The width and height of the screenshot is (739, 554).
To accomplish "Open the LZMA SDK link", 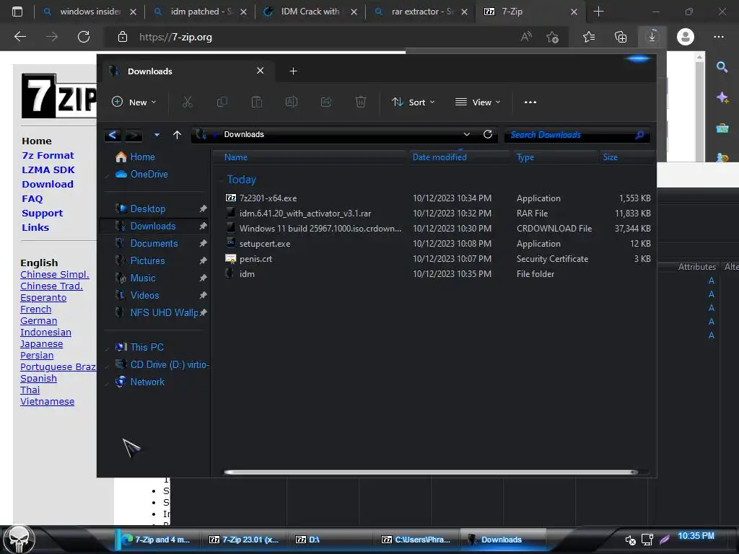I will tap(48, 170).
